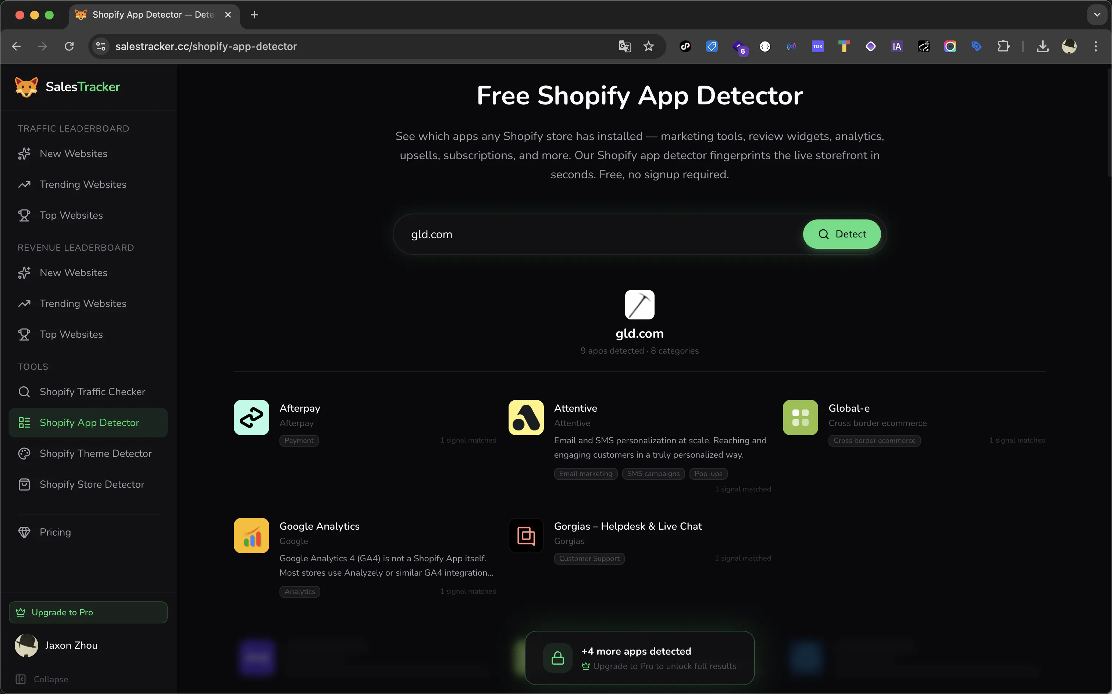Screen dimensions: 1112x694
Task: Click the blue price tag extension icon
Action: (x=712, y=46)
